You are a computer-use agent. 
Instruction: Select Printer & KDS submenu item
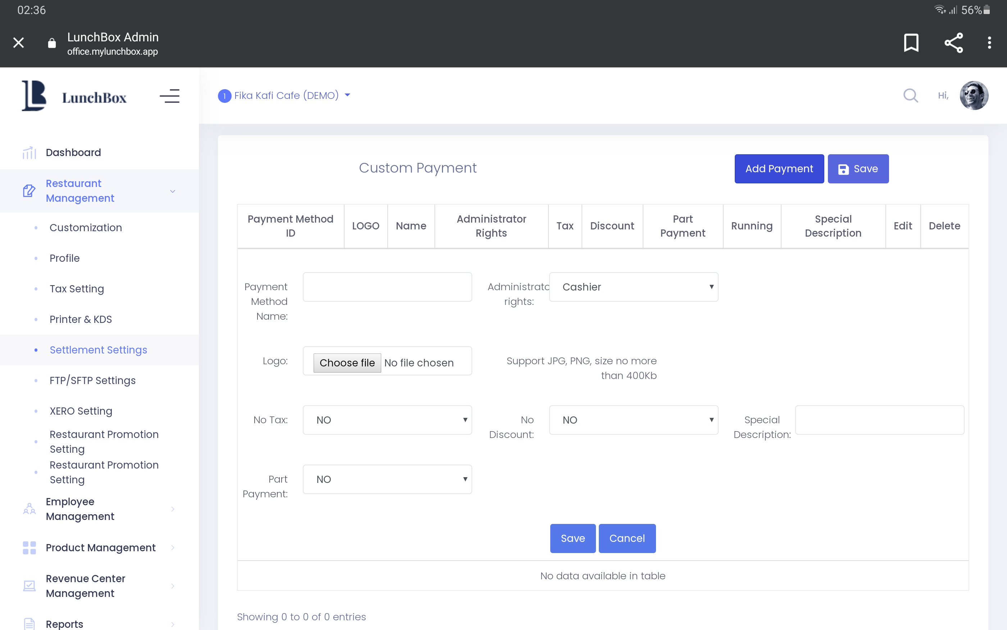pos(81,319)
